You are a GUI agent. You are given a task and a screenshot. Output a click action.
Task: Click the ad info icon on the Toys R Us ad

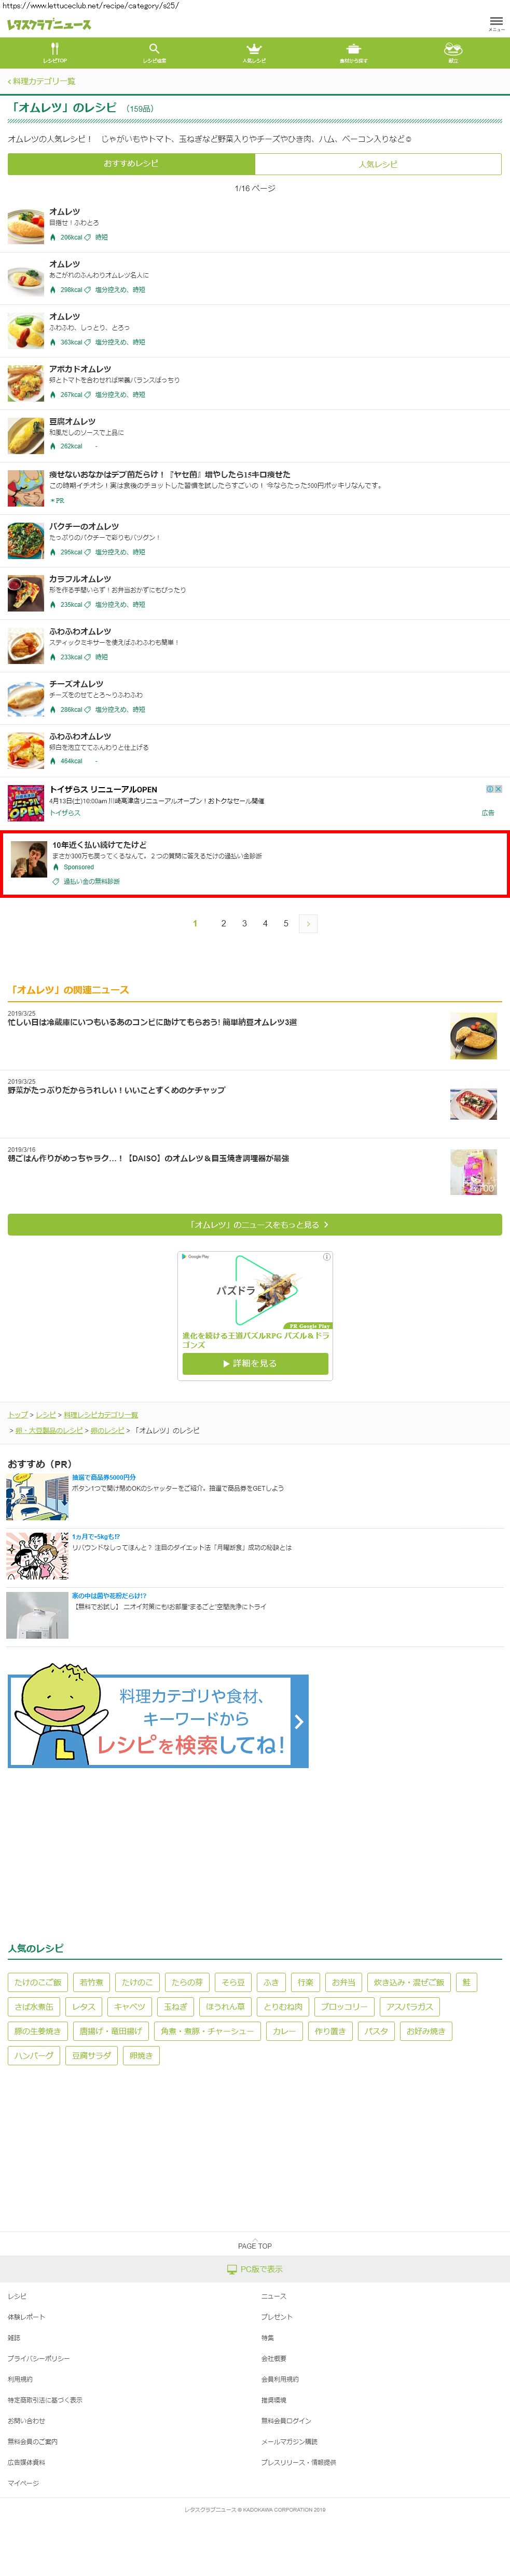(490, 789)
